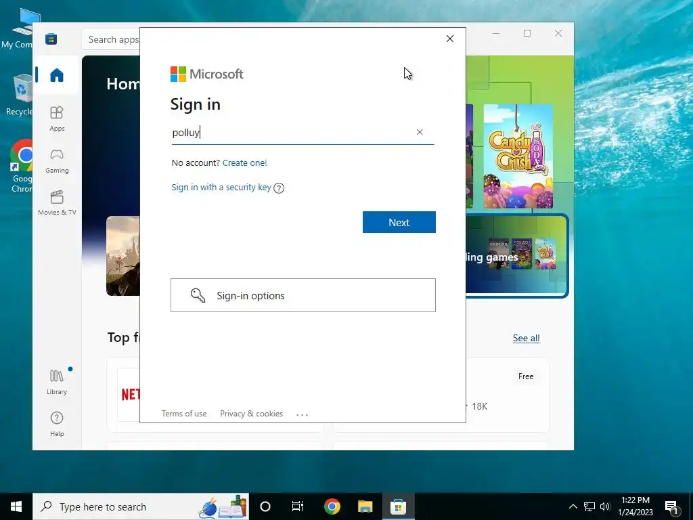693x520 pixels.
Task: Click the Microsoft logo in sign-in dialog
Action: coord(207,74)
